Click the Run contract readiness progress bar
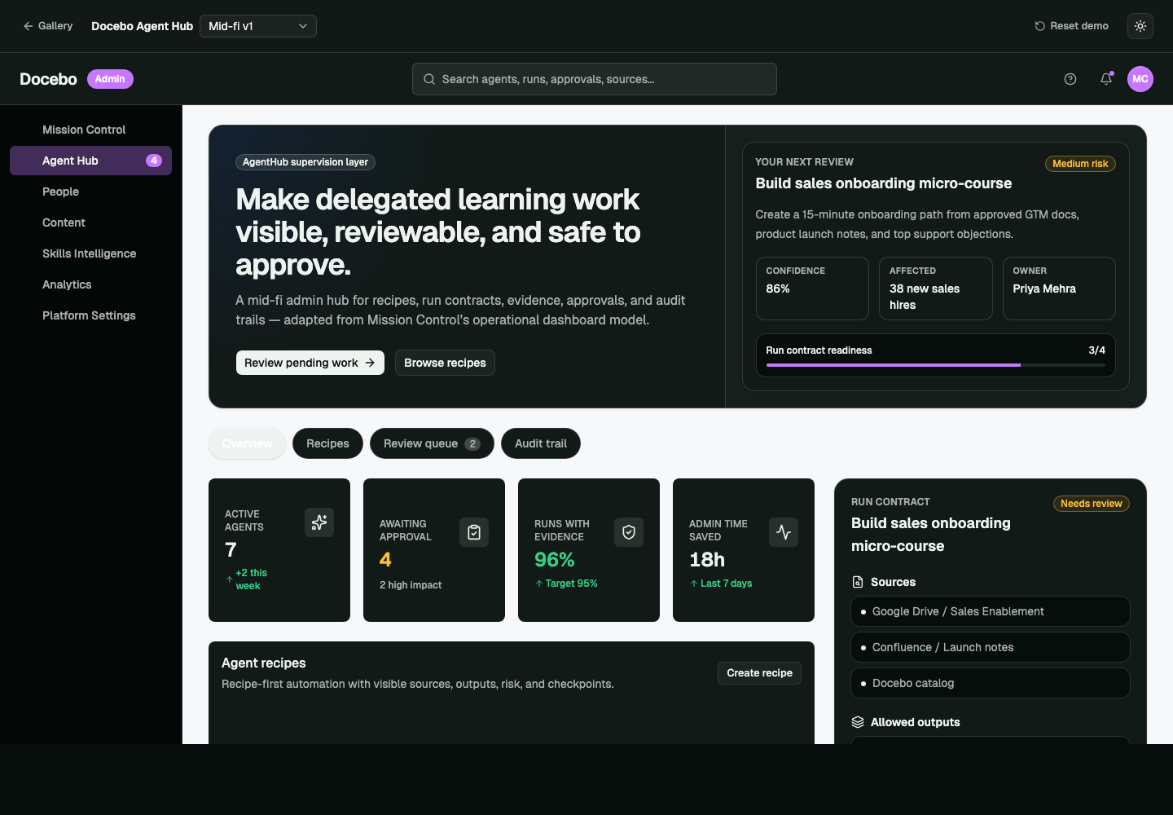The image size is (1173, 815). (x=936, y=365)
